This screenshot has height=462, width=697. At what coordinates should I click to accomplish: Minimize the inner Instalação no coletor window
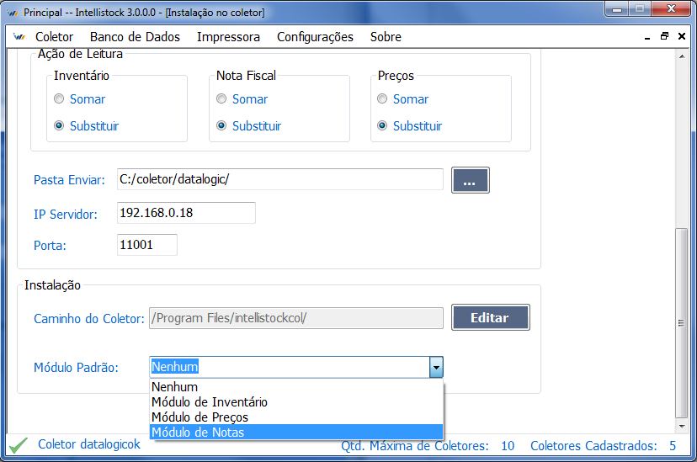click(x=647, y=37)
